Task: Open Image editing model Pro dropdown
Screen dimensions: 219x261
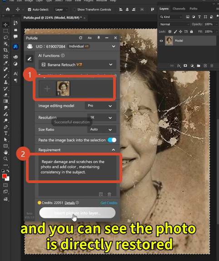Action: coord(101,106)
